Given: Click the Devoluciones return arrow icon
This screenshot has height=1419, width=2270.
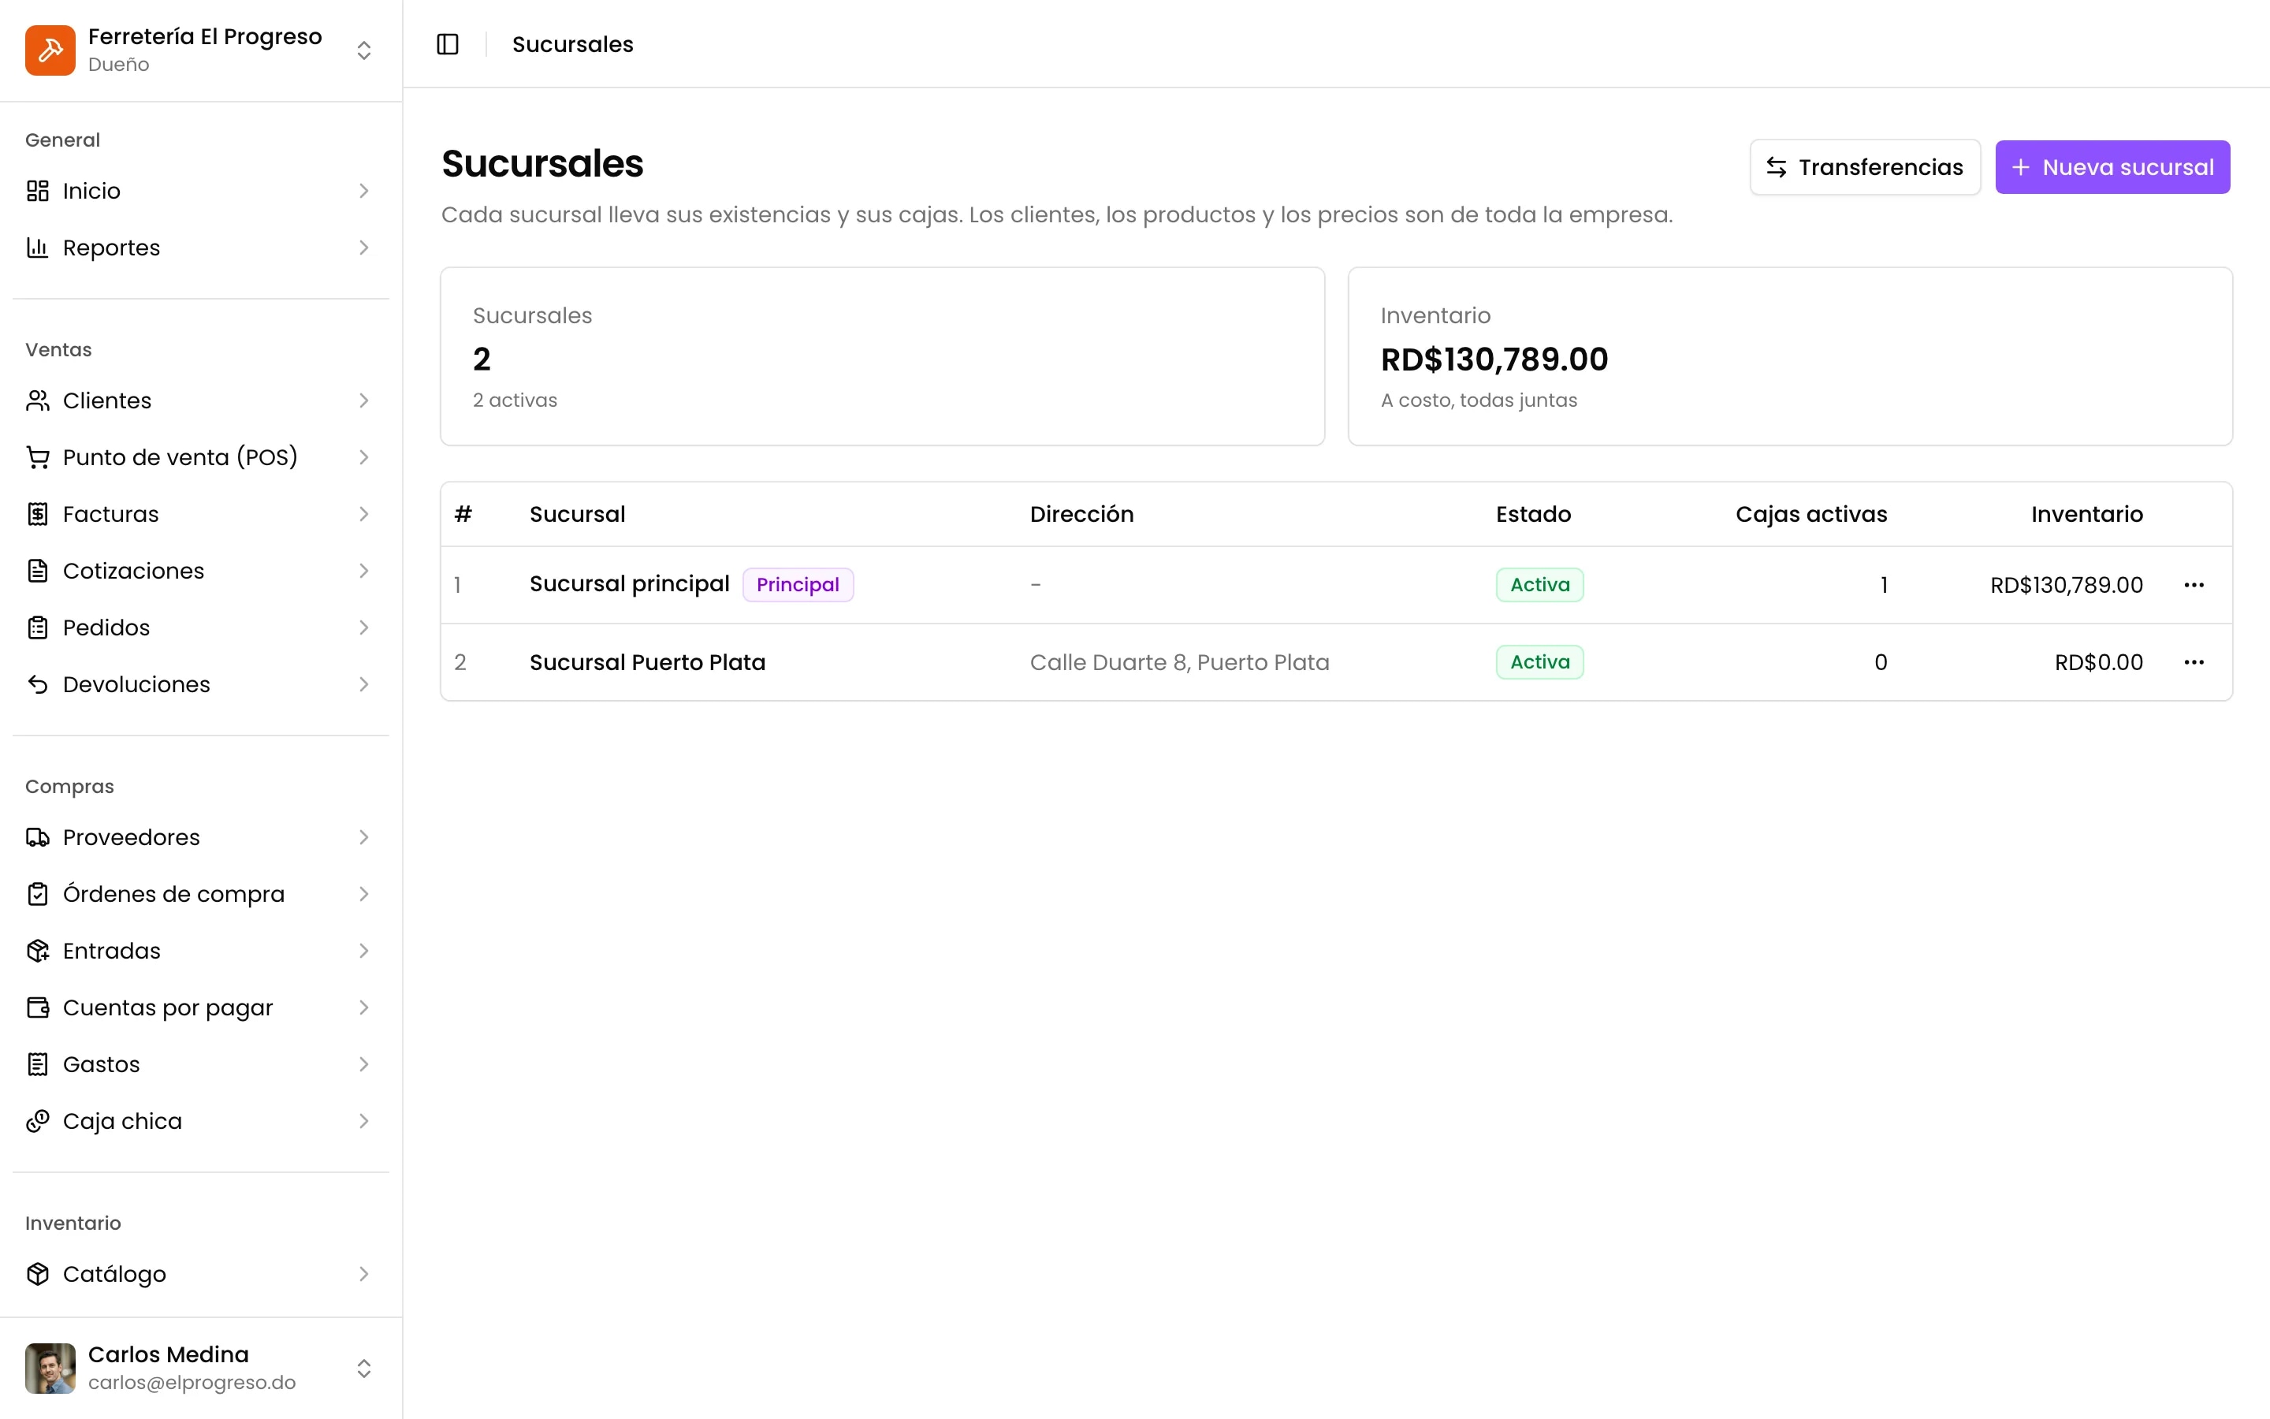Looking at the screenshot, I should [38, 685].
